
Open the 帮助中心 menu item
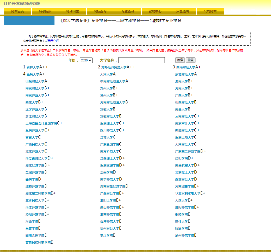coord(155,11)
